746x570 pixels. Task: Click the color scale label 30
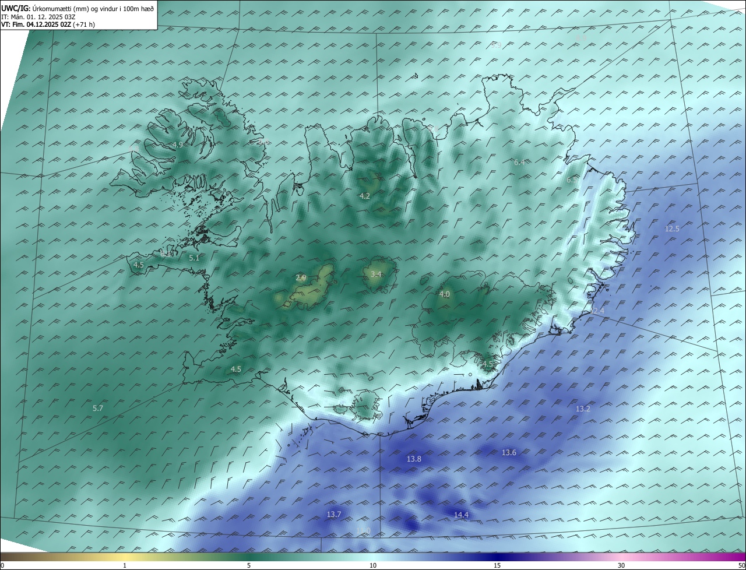pos(621,565)
